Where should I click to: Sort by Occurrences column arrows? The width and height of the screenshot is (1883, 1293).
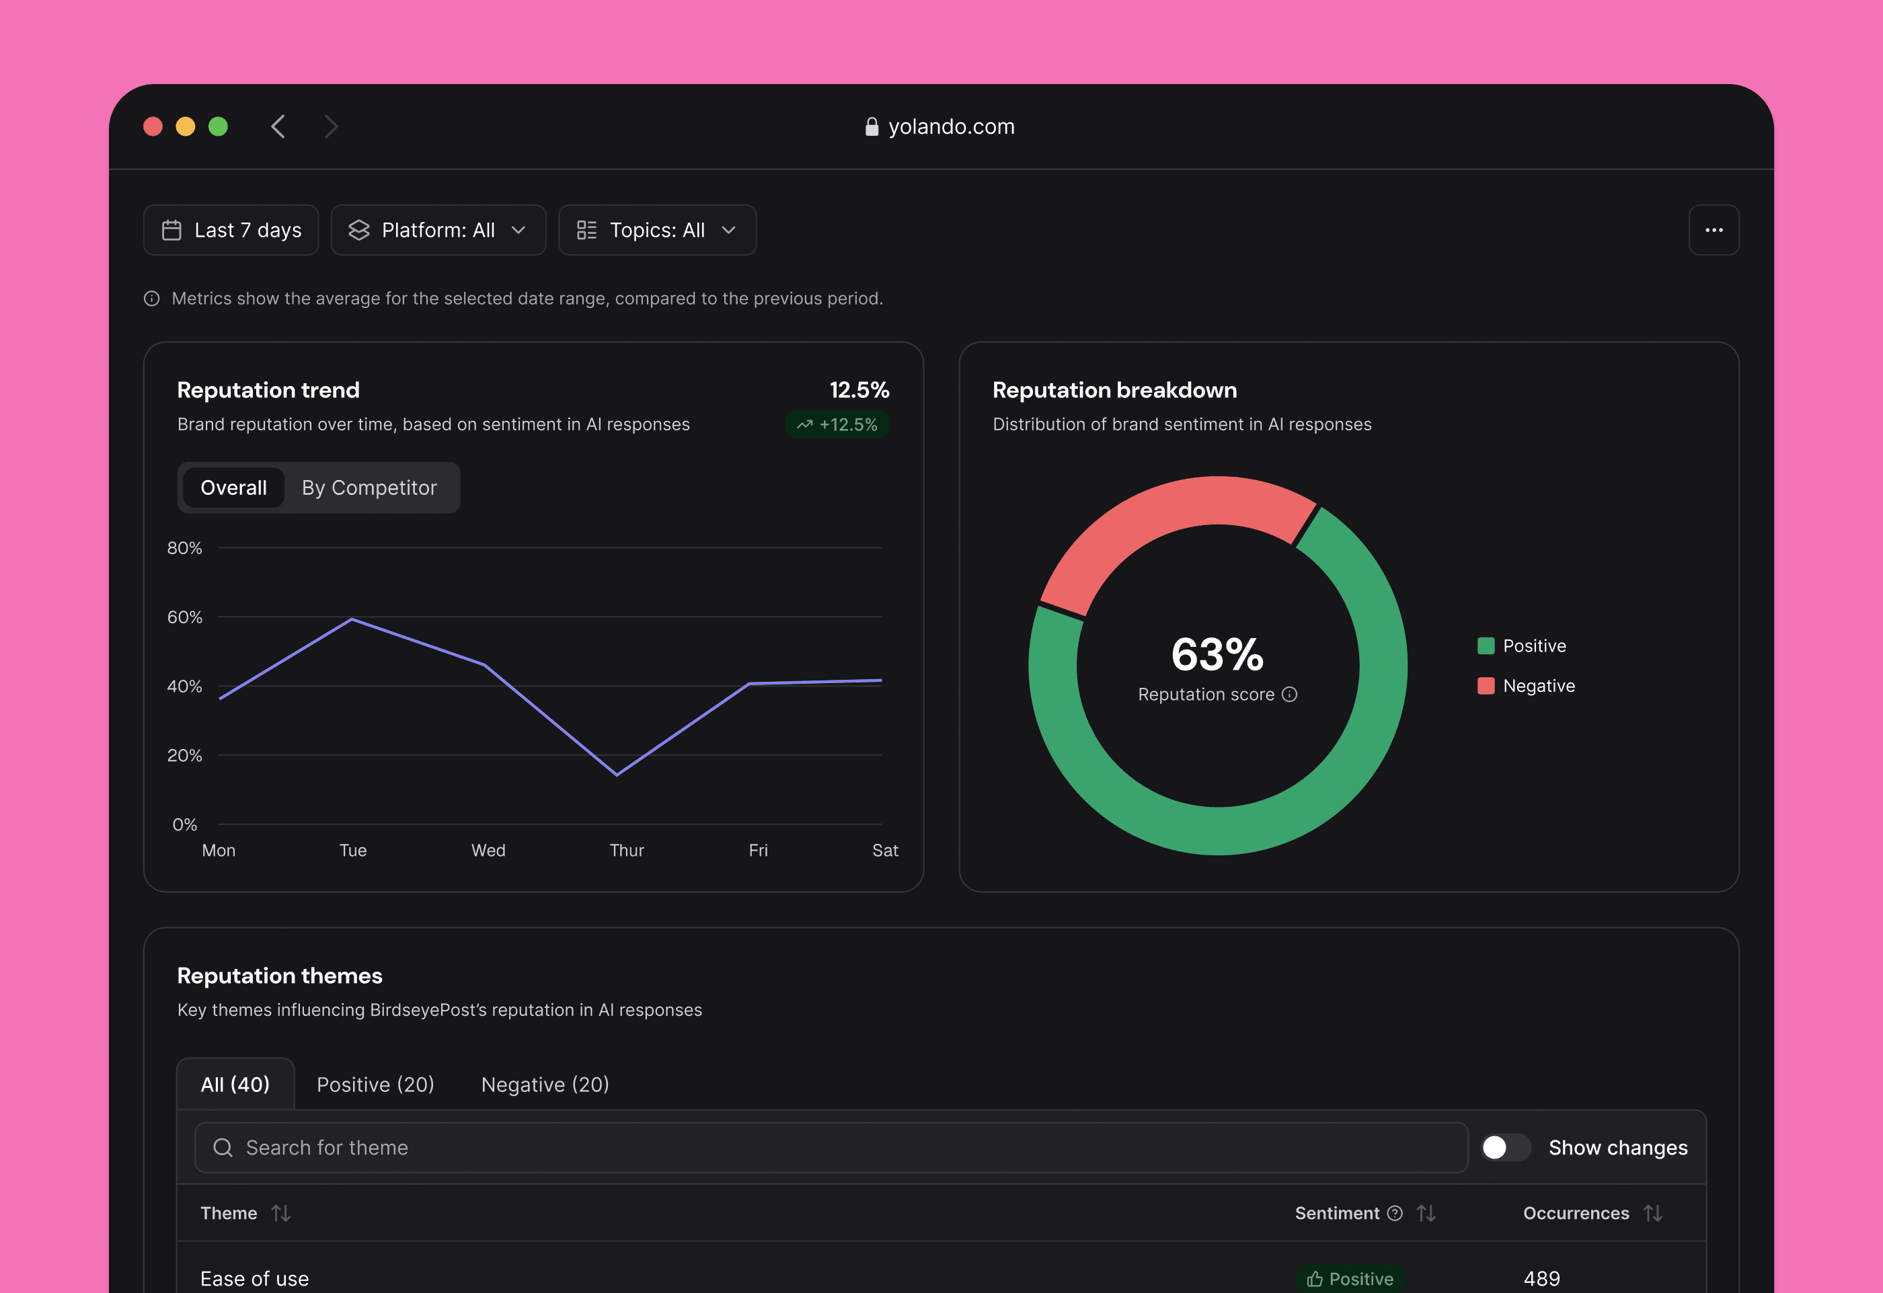coord(1653,1213)
